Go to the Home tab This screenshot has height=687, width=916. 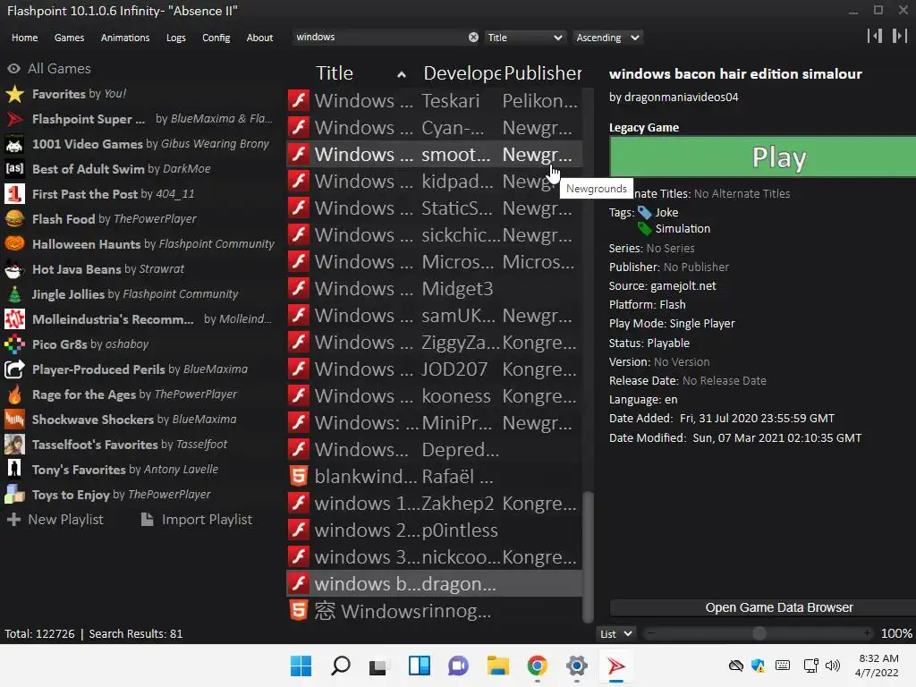point(24,38)
